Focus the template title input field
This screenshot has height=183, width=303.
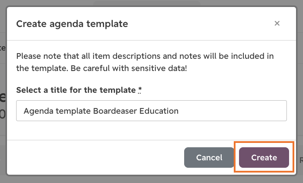point(151,111)
